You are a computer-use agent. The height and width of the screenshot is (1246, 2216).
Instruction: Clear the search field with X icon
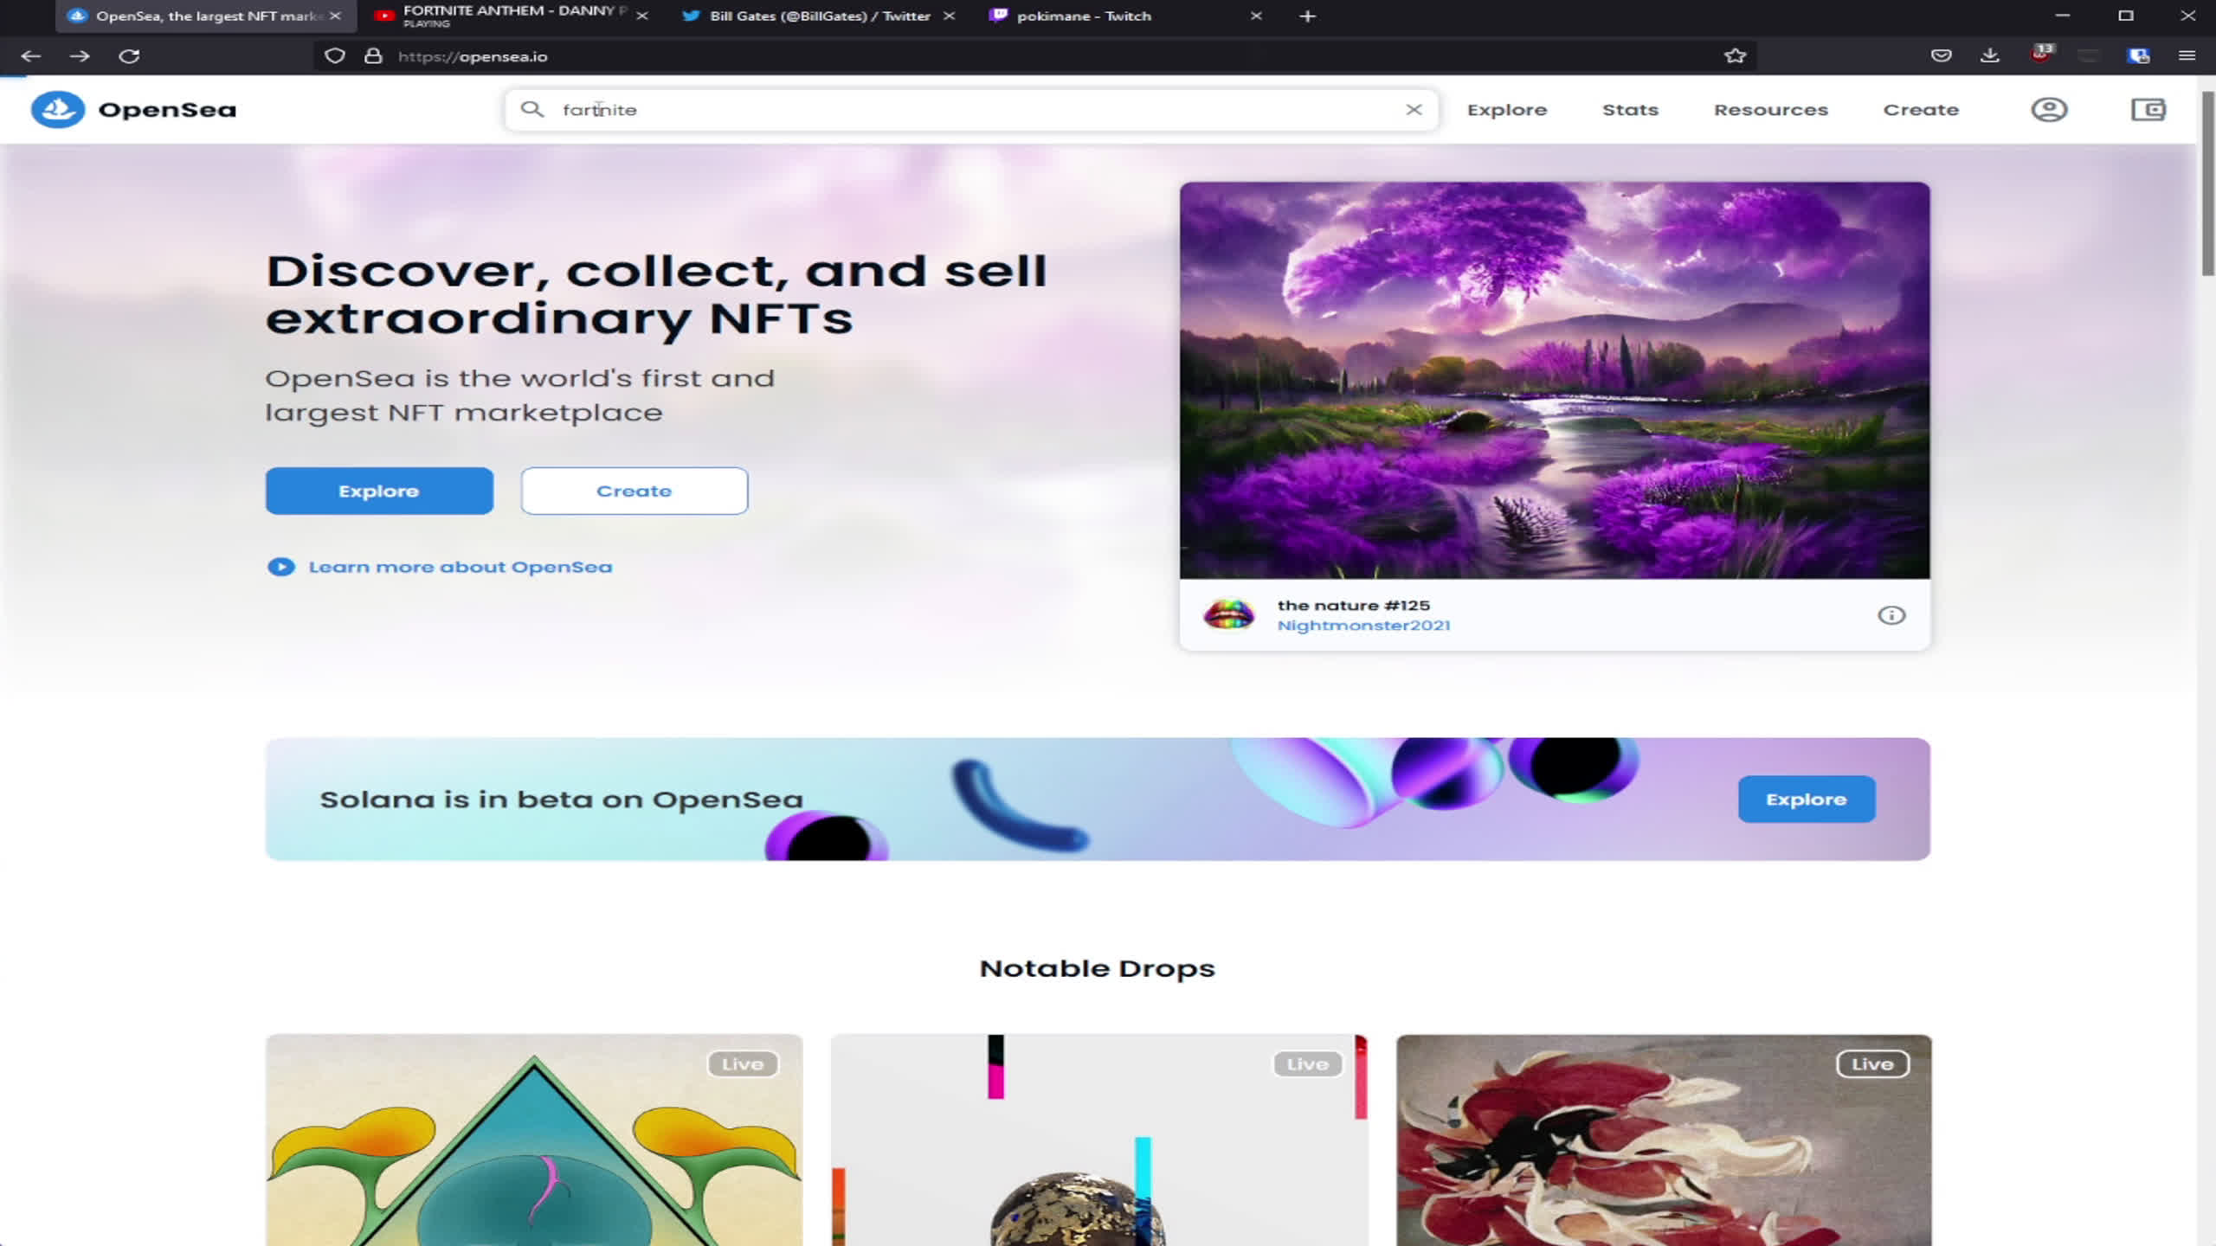1414,110
